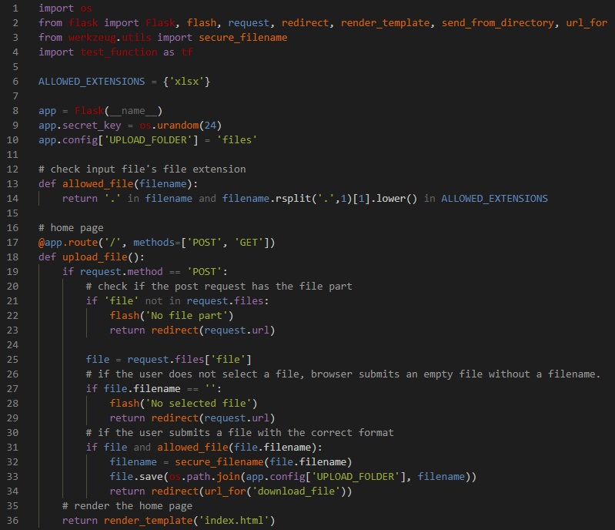Click 'file.filename' on line 27
The width and height of the screenshot is (615, 530).
(142, 389)
